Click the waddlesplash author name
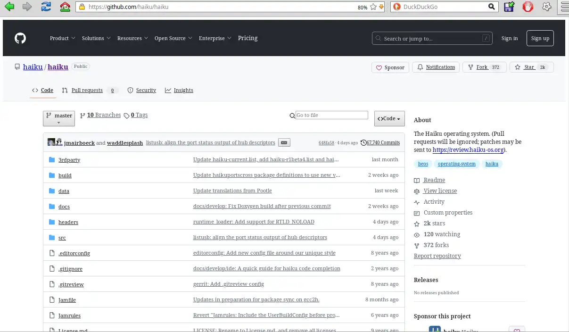This screenshot has width=569, height=332. pyautogui.click(x=125, y=143)
